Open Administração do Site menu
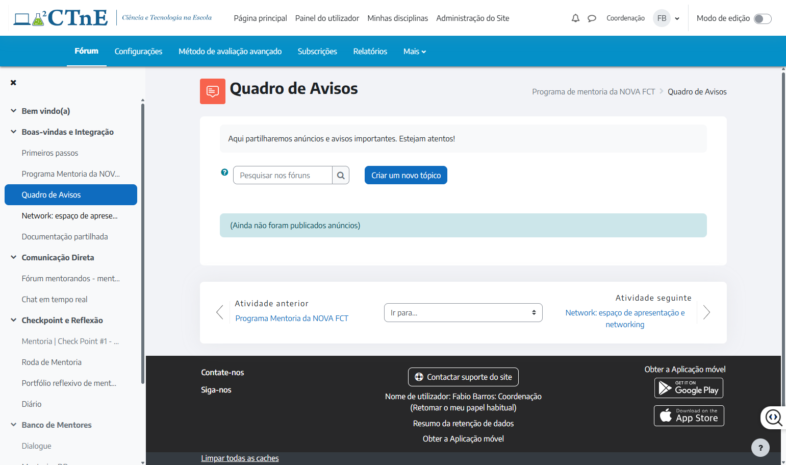Screen dimensions: 786x465 coord(473,18)
